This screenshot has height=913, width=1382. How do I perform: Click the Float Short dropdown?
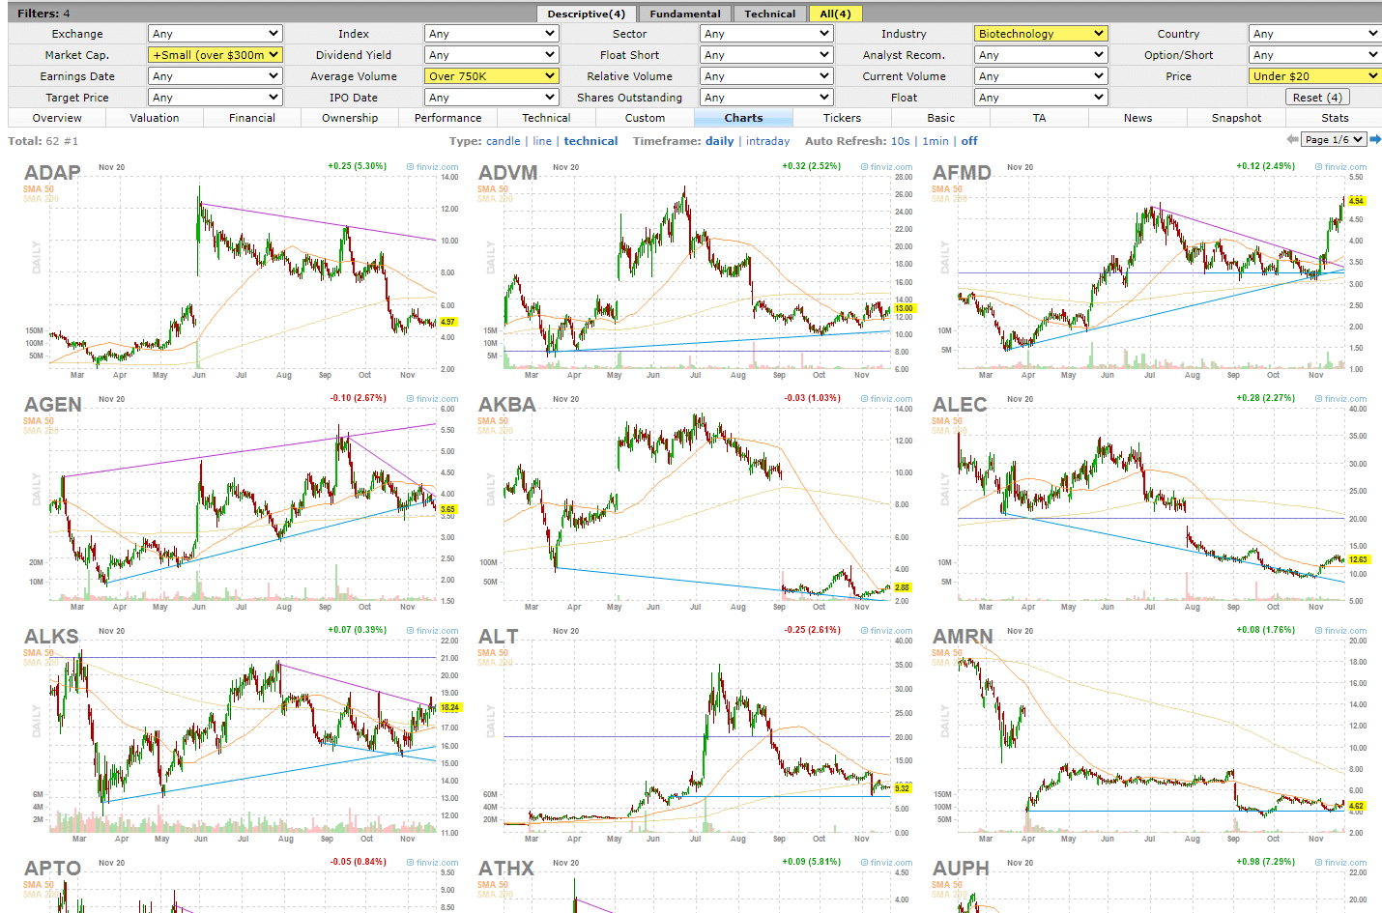[766, 55]
